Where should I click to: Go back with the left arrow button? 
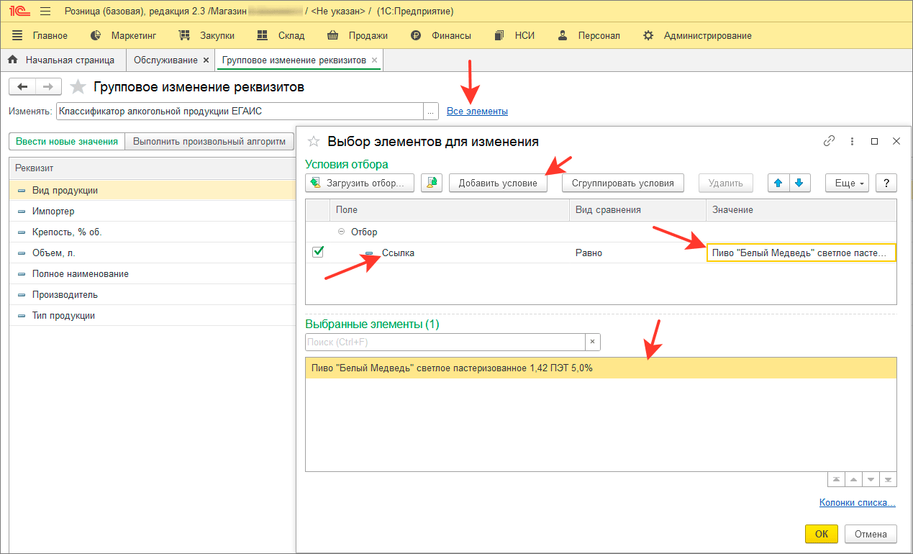[22, 87]
